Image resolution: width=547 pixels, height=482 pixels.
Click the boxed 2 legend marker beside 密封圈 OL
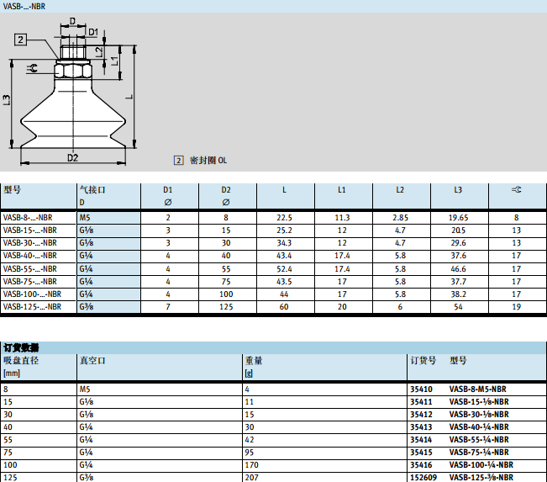(x=178, y=161)
